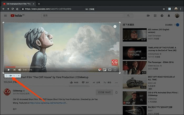184x115 pixels.
Task: Click the notification bell for CGMeetup
Action: point(116,92)
